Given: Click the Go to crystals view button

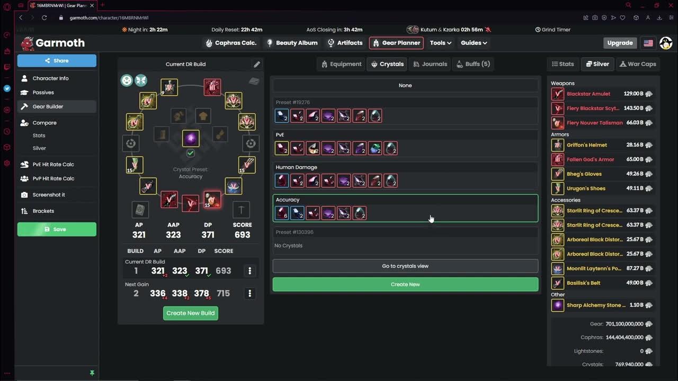Looking at the screenshot, I should [405, 266].
